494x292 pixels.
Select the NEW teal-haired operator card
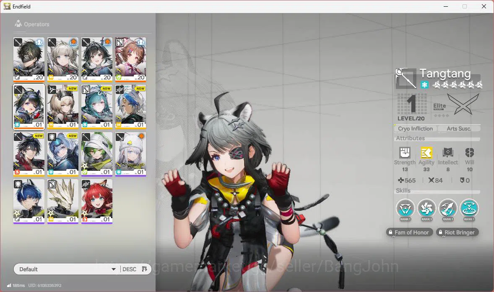click(97, 107)
